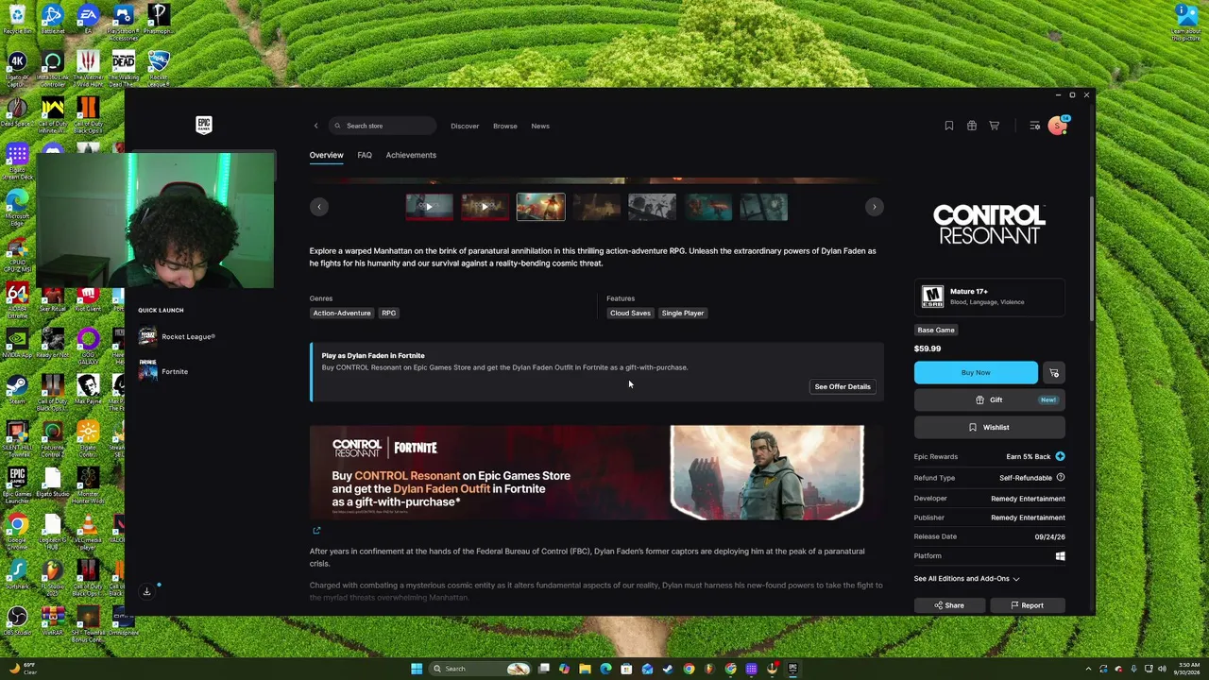Open the gift icon in launcher header
This screenshot has height=680, width=1209.
tap(972, 126)
